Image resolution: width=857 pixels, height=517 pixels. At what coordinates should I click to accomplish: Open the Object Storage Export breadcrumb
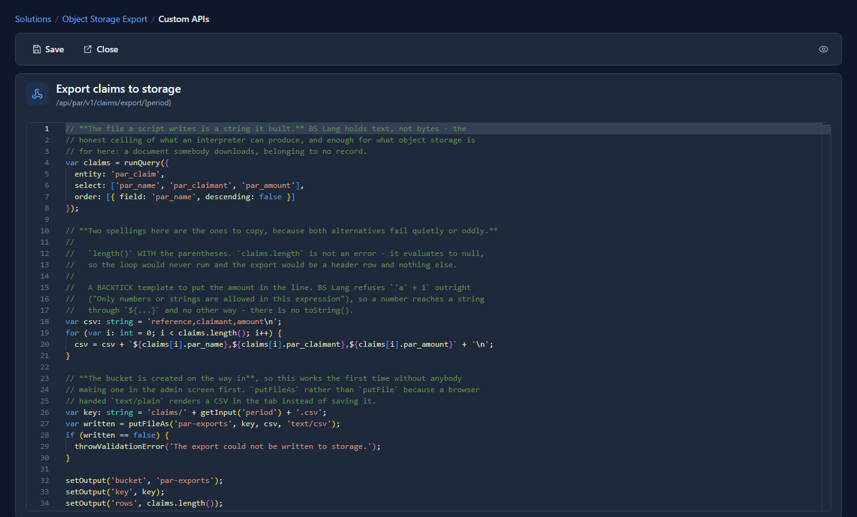(105, 19)
